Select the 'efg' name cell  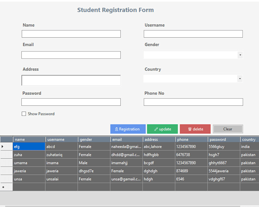coord(29,146)
